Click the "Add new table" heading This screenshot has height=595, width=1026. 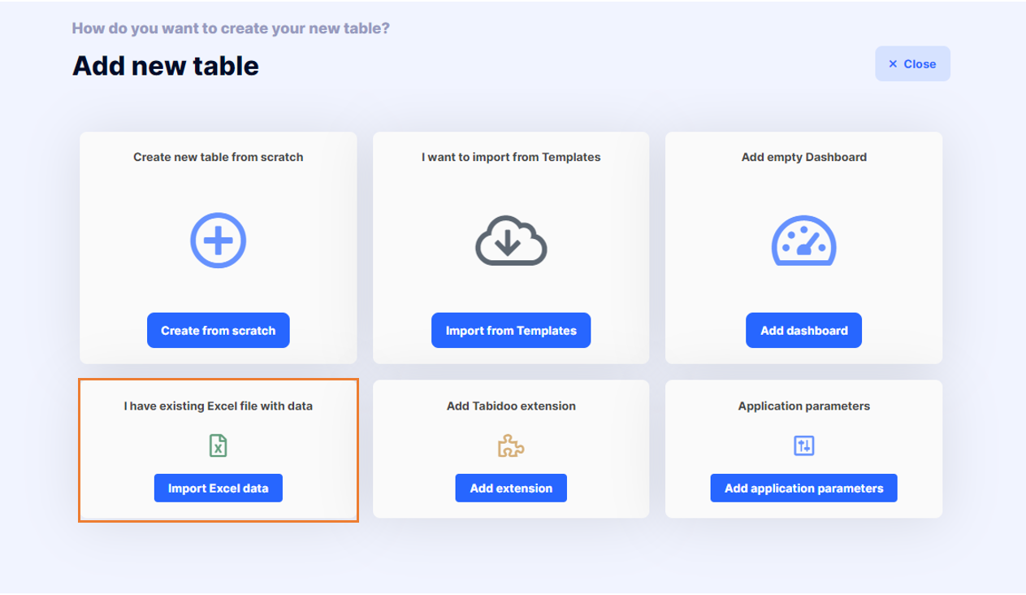[166, 65]
